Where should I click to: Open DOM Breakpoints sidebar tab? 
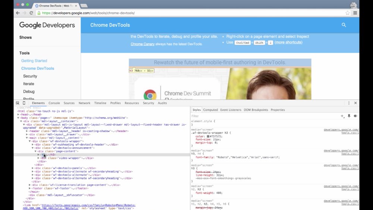point(256,110)
